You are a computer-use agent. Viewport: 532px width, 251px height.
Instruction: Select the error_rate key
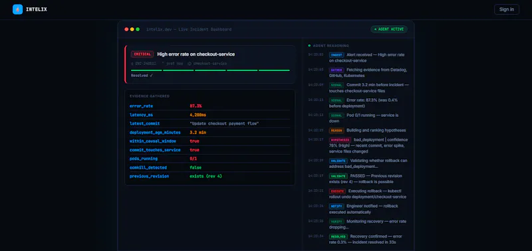point(141,106)
